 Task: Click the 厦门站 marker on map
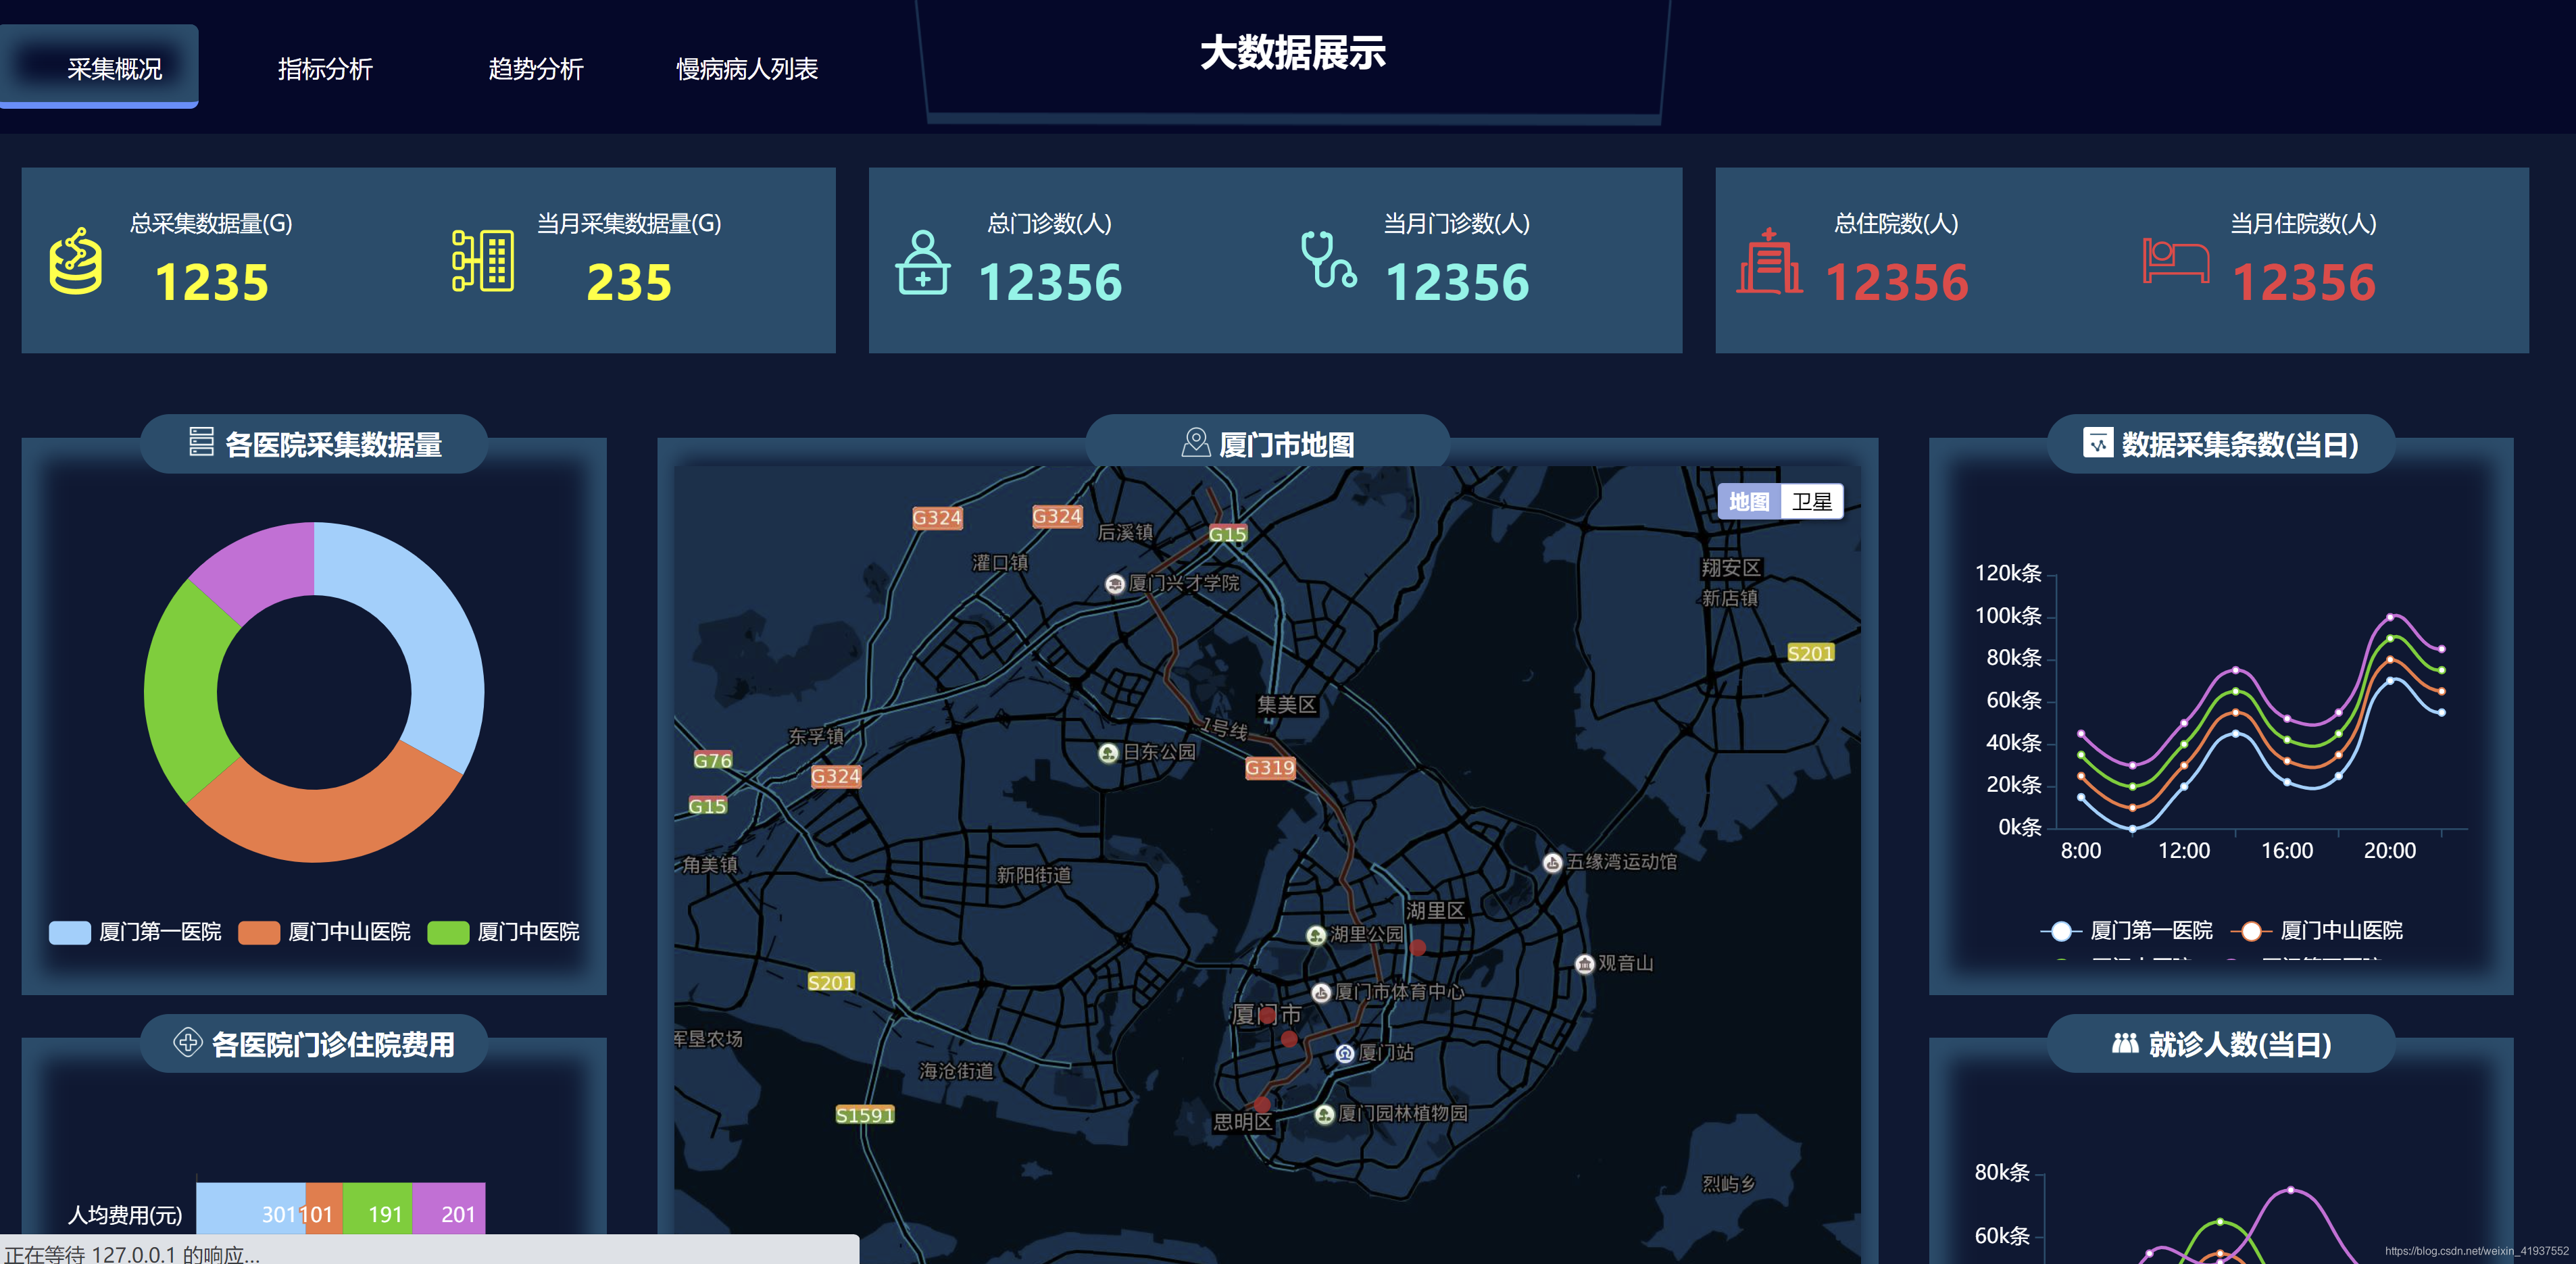click(x=1346, y=1053)
